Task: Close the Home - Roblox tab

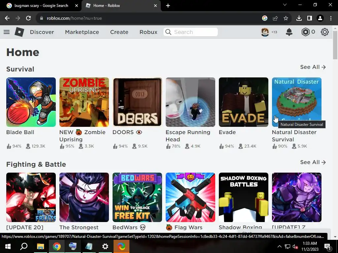Action: click(155, 6)
